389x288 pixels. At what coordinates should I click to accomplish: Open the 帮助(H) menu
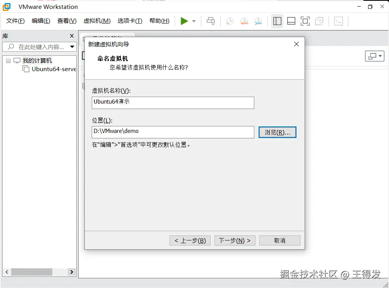point(159,21)
